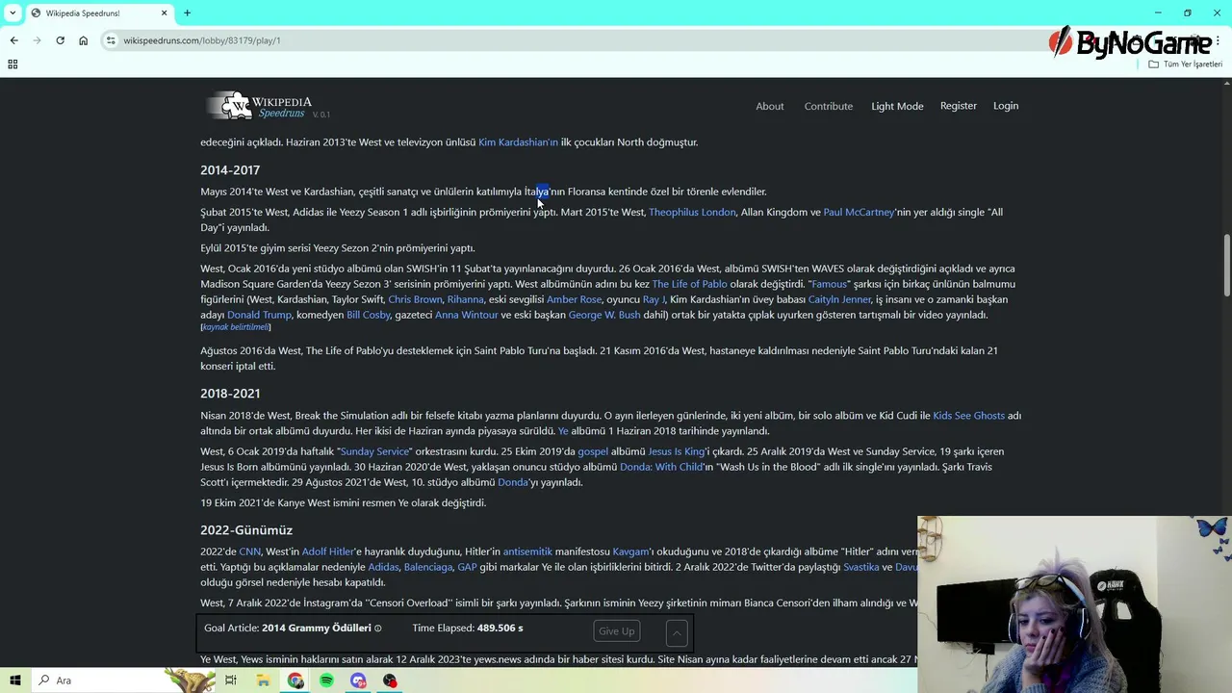Open the browser home page icon

[83, 40]
